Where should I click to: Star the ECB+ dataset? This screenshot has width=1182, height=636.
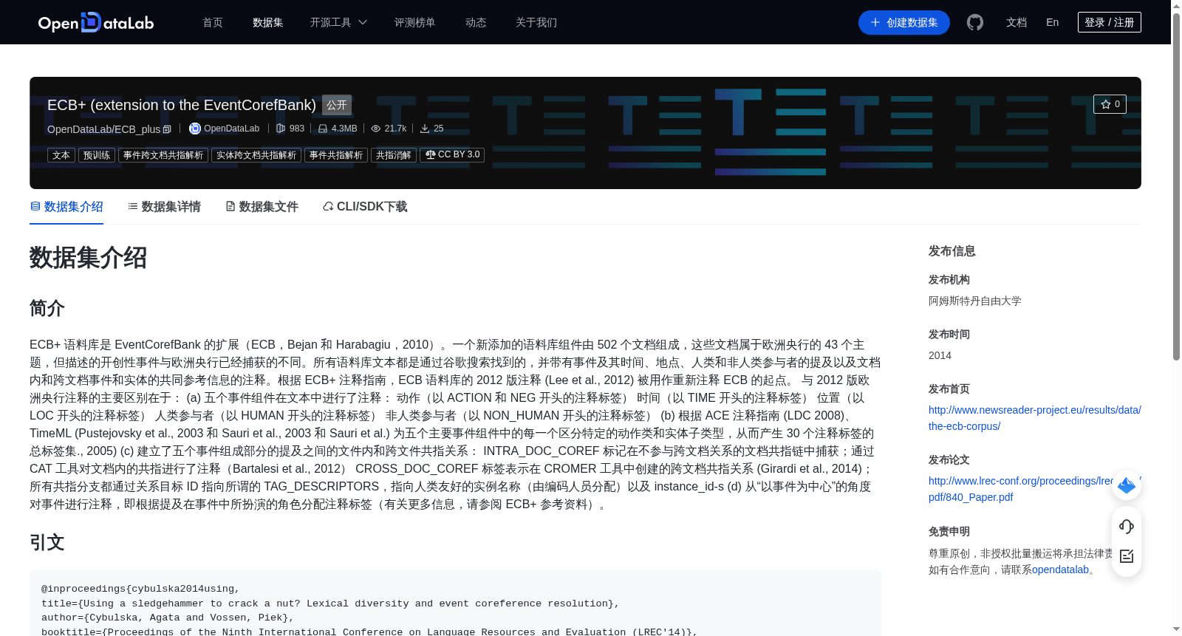[1110, 104]
